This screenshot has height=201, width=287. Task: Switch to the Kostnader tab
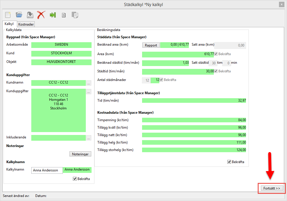coord(26,24)
